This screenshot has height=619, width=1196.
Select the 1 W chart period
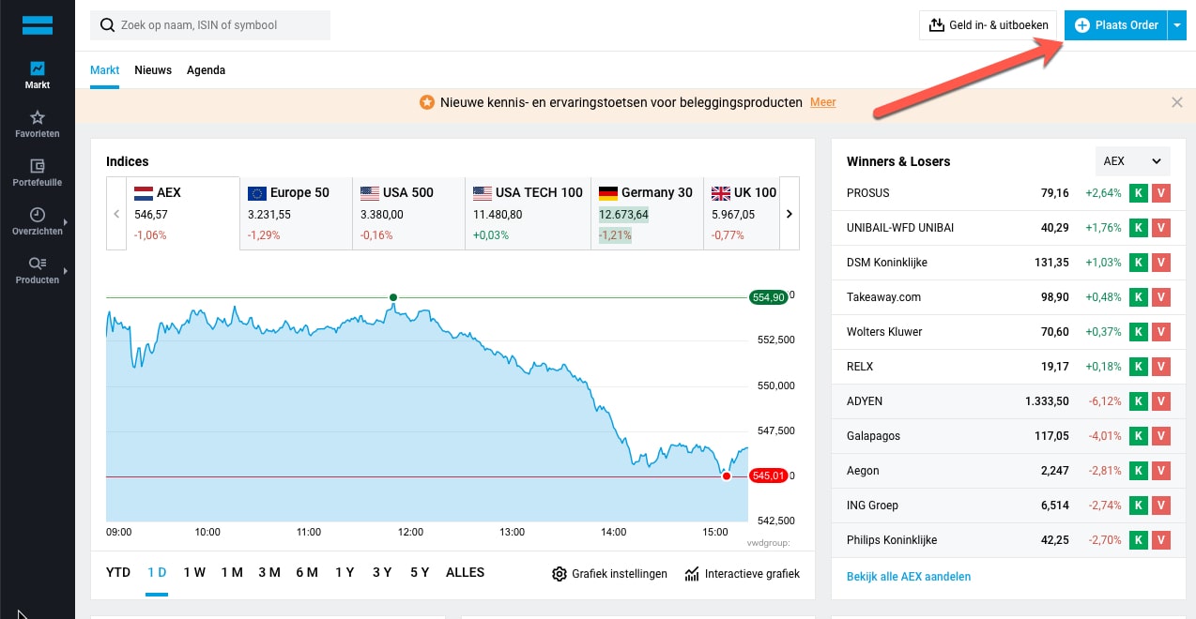[194, 572]
